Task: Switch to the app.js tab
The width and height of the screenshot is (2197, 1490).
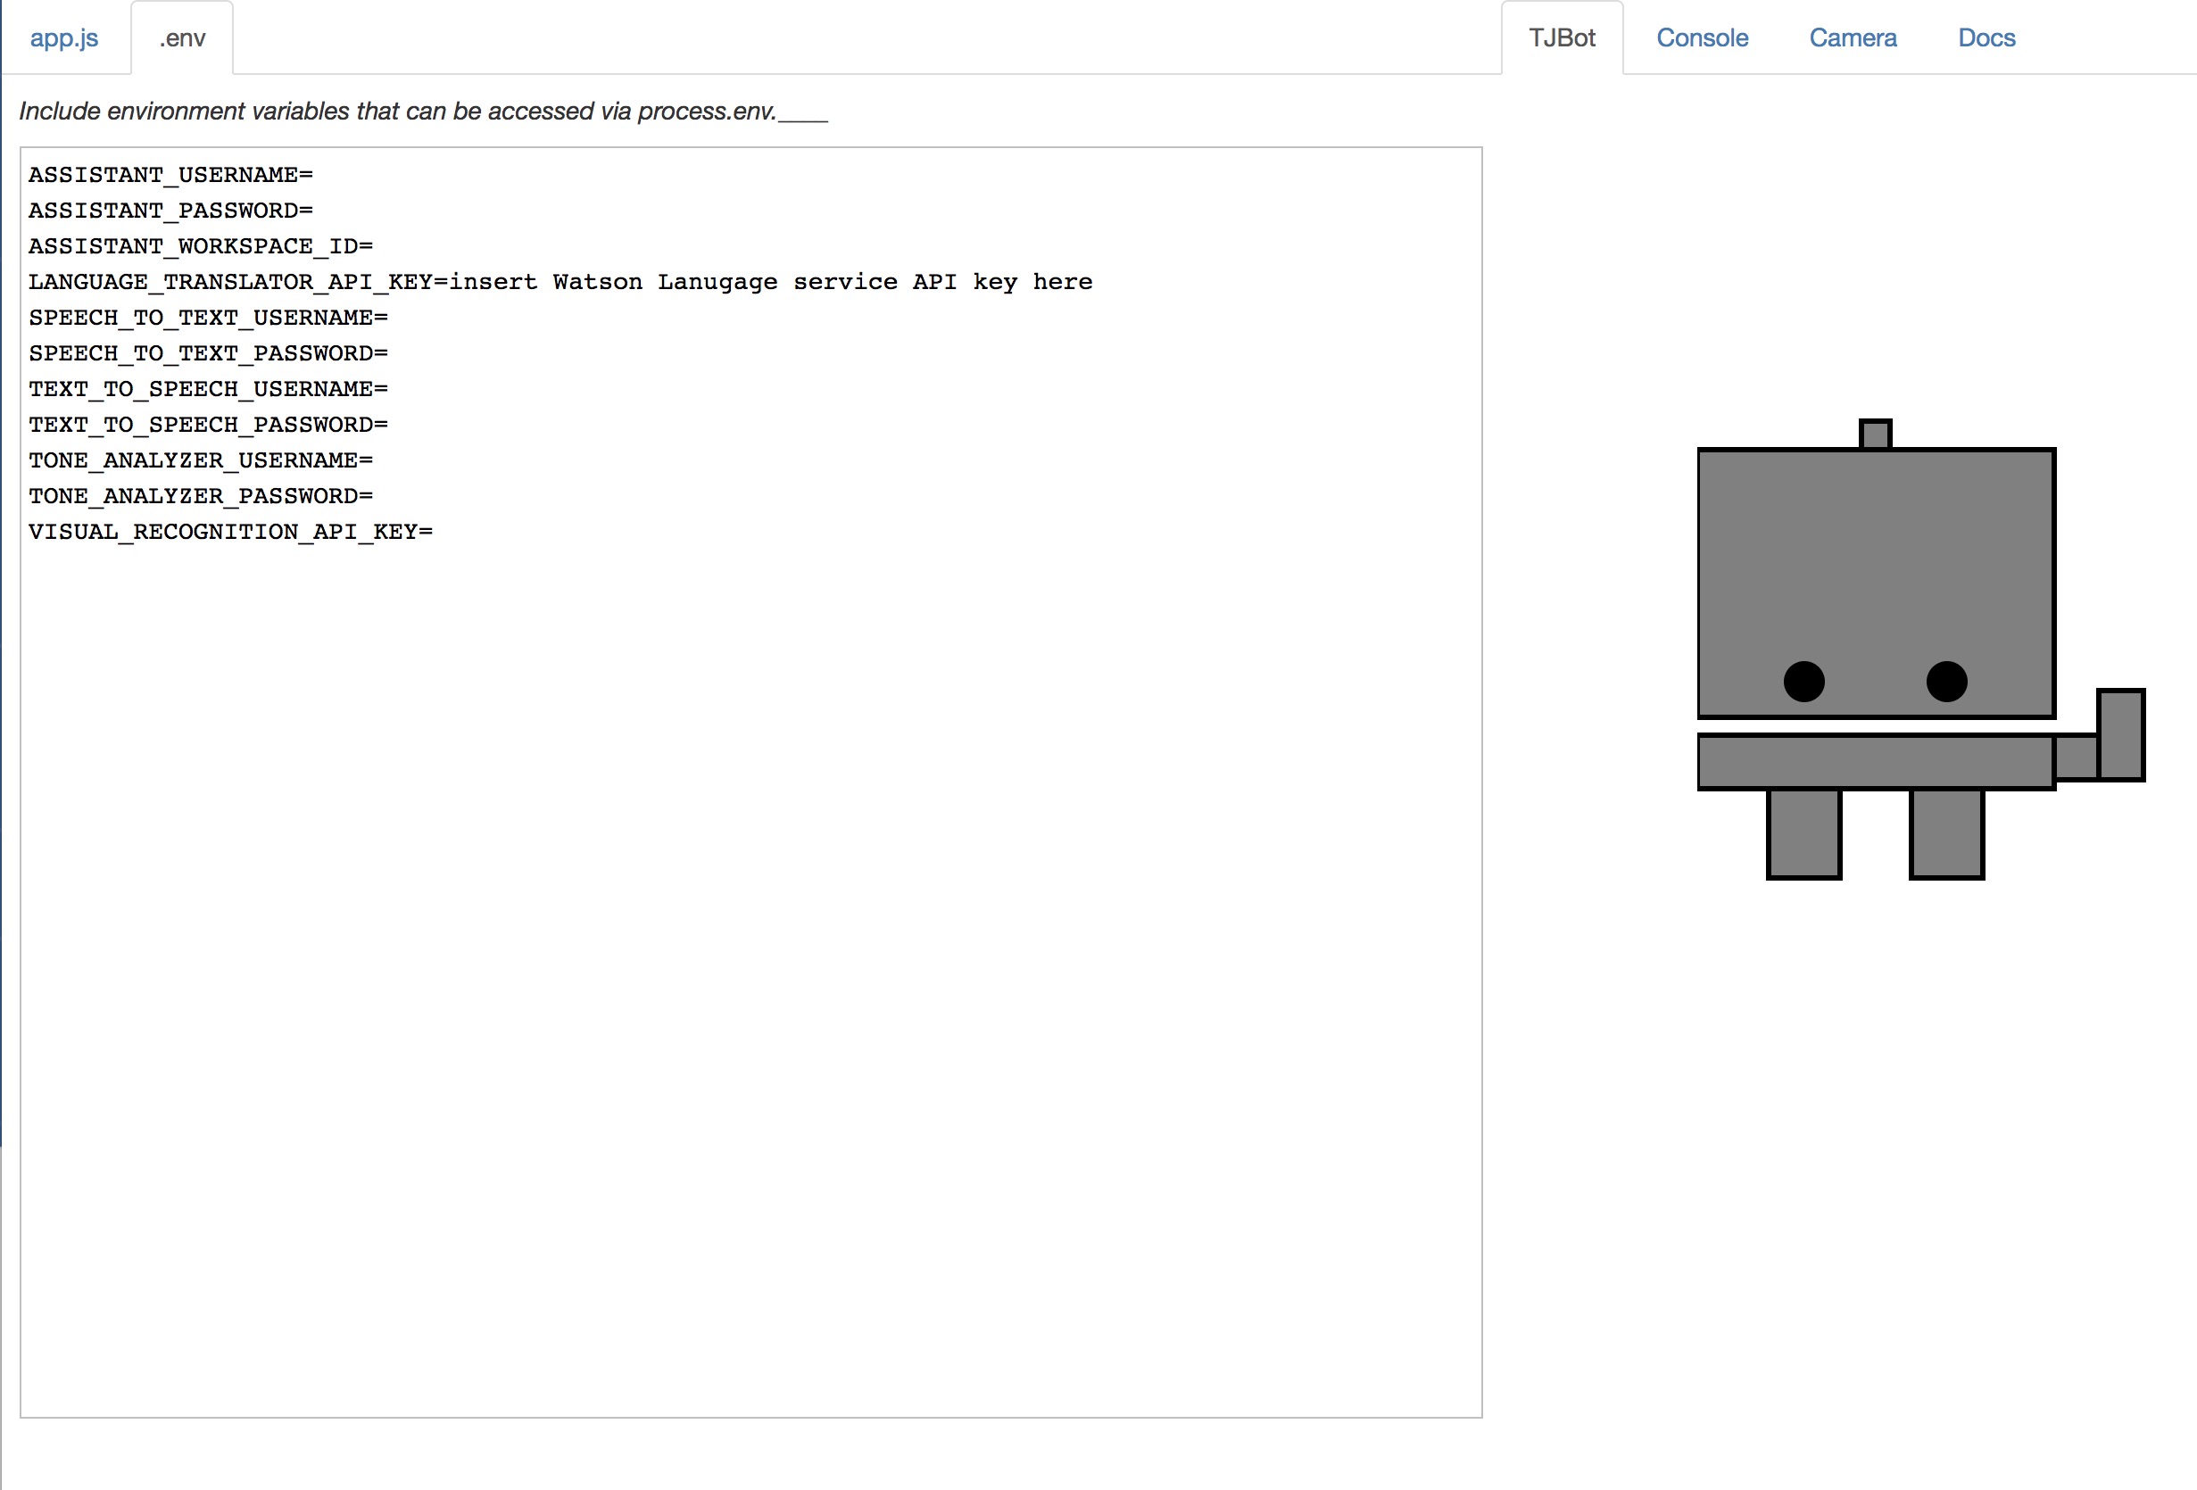Action: (x=64, y=37)
